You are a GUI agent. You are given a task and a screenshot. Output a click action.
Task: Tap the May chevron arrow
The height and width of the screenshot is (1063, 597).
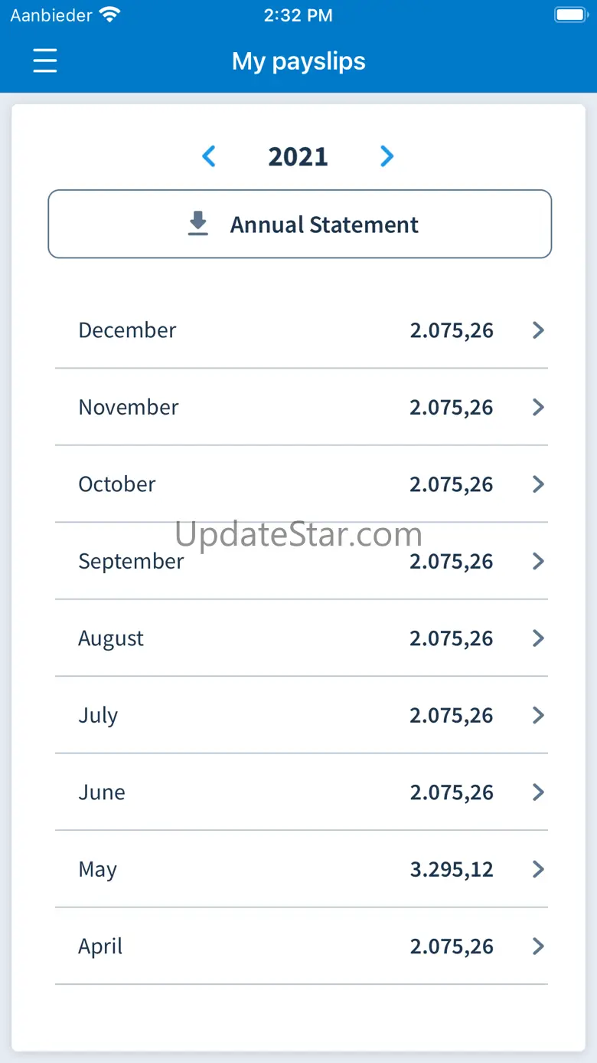(x=538, y=869)
